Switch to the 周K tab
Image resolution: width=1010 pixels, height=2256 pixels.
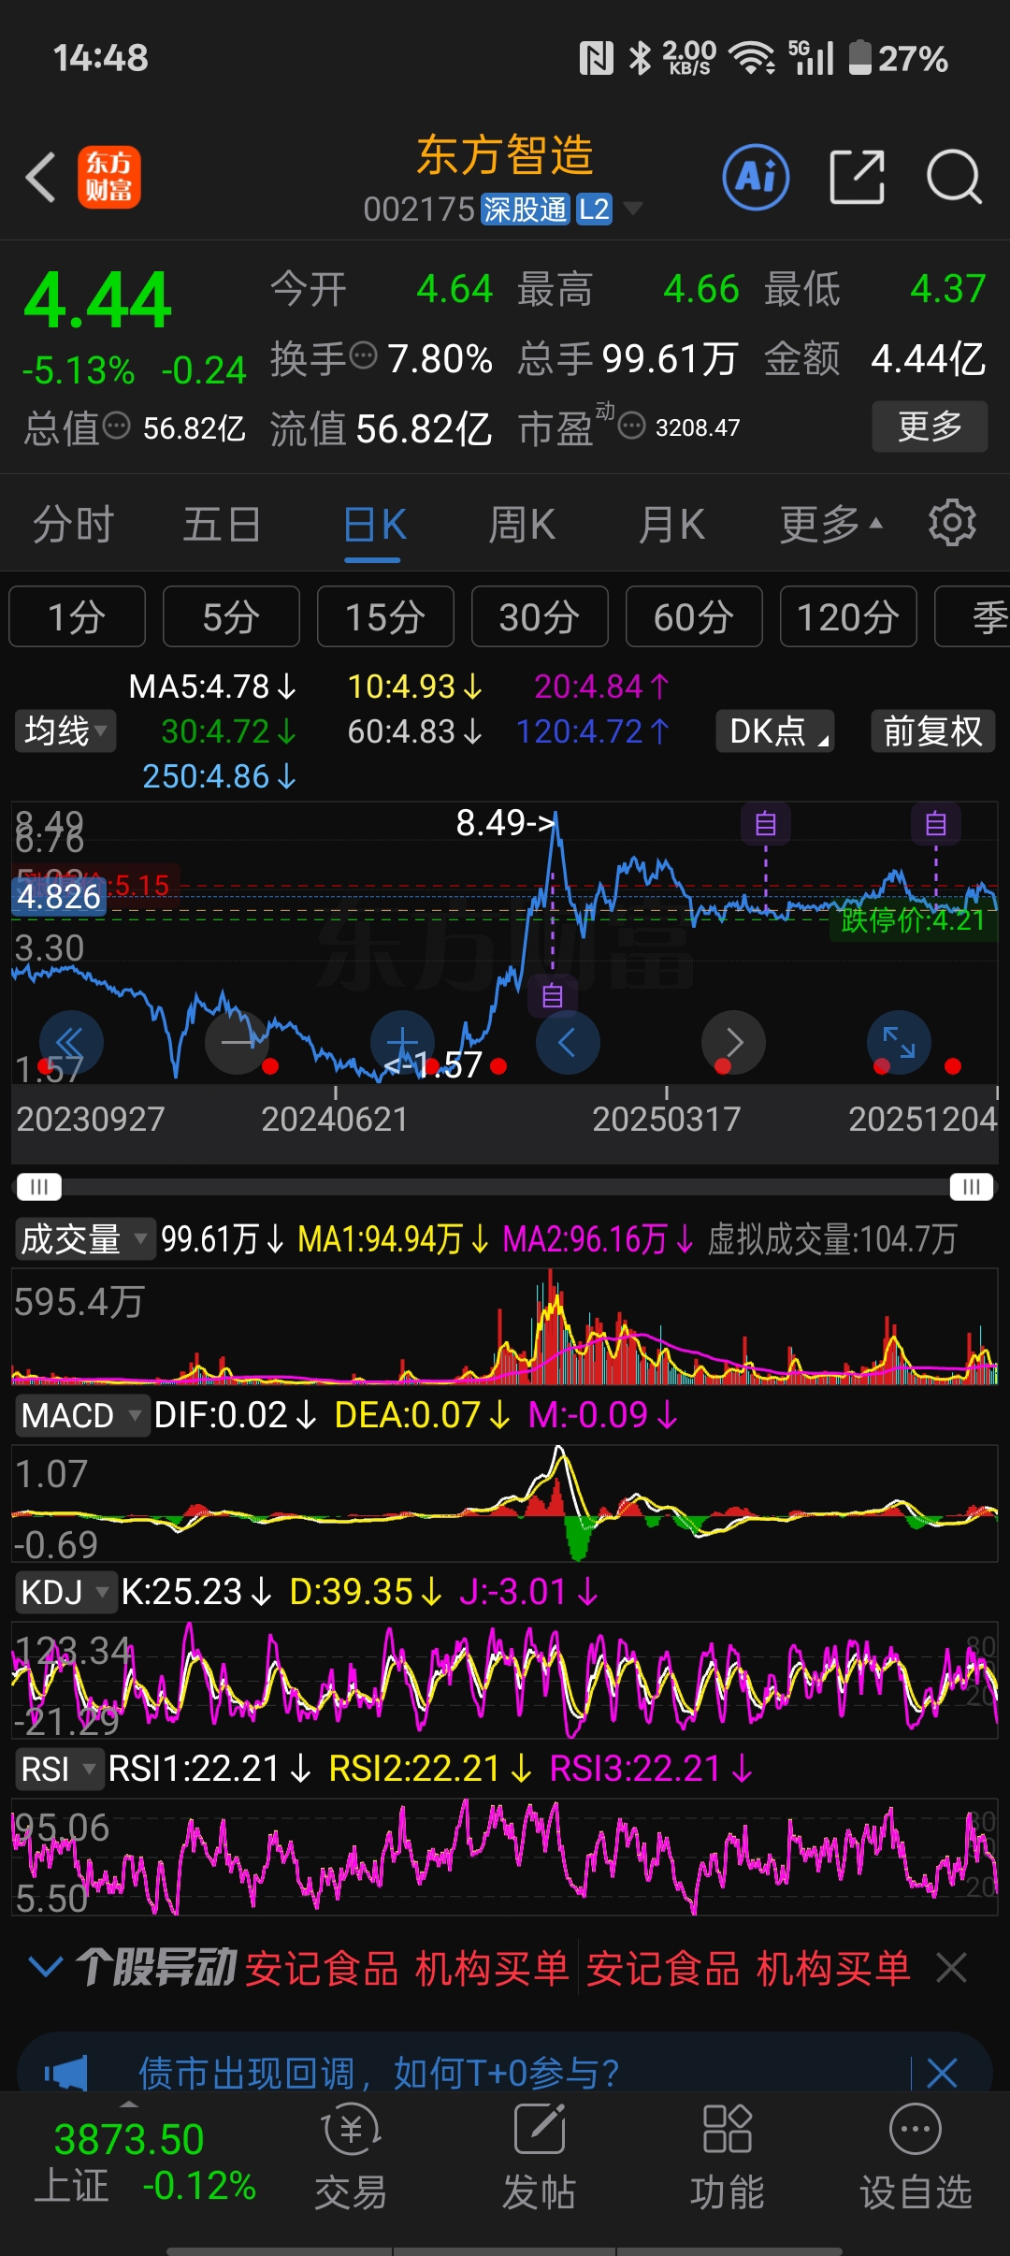[x=522, y=524]
